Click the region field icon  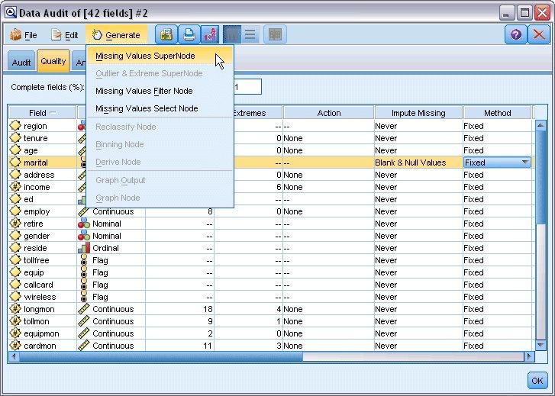pyautogui.click(x=15, y=126)
